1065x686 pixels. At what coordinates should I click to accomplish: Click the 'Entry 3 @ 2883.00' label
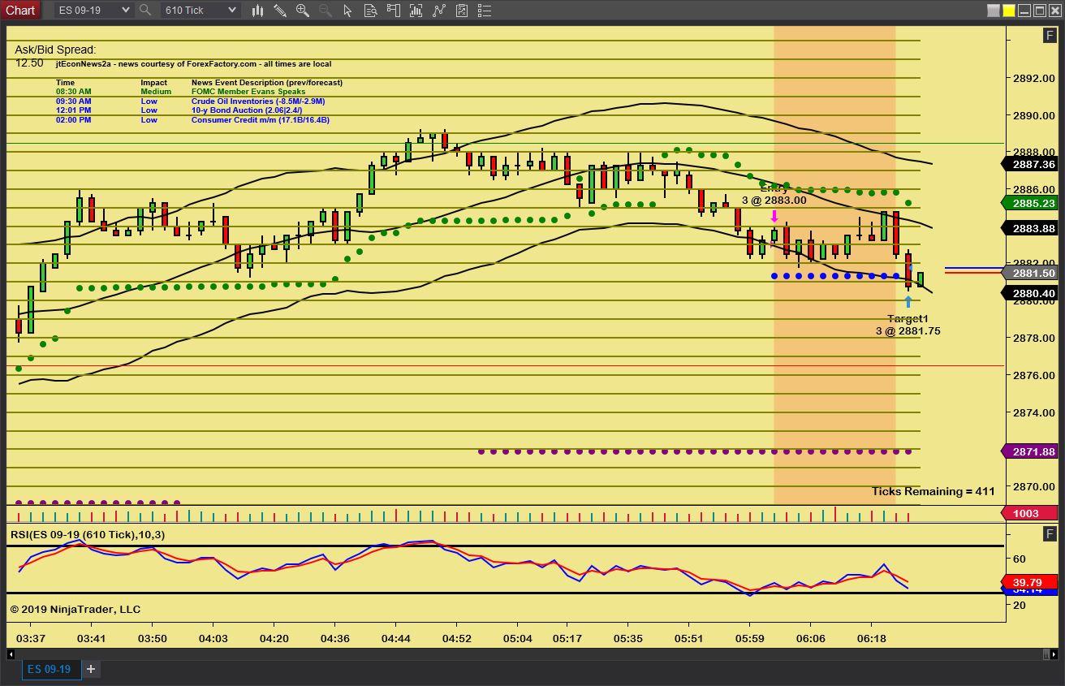774,195
